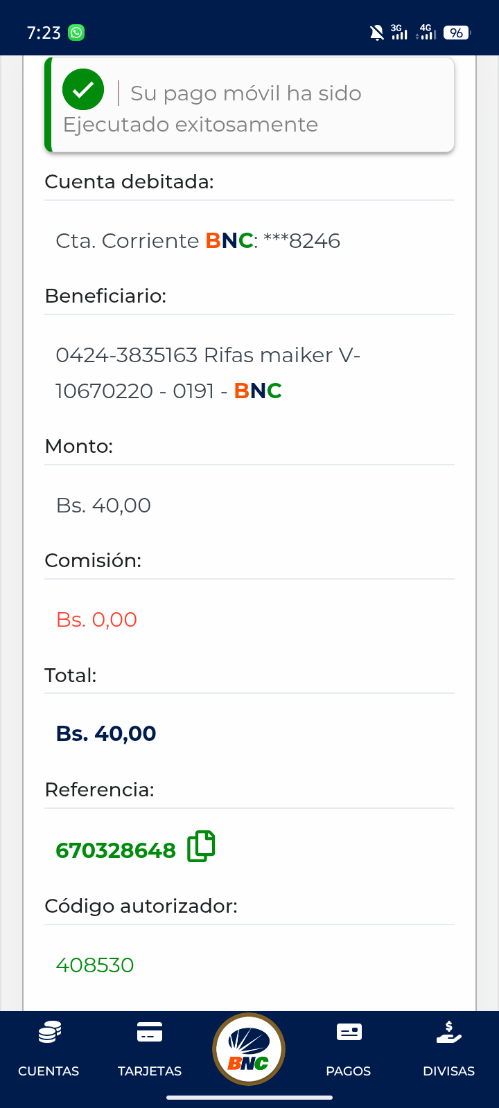Screen dimensions: 499x1108
Task: Tap the debited account Cta. Corriente text
Action: coord(198,241)
